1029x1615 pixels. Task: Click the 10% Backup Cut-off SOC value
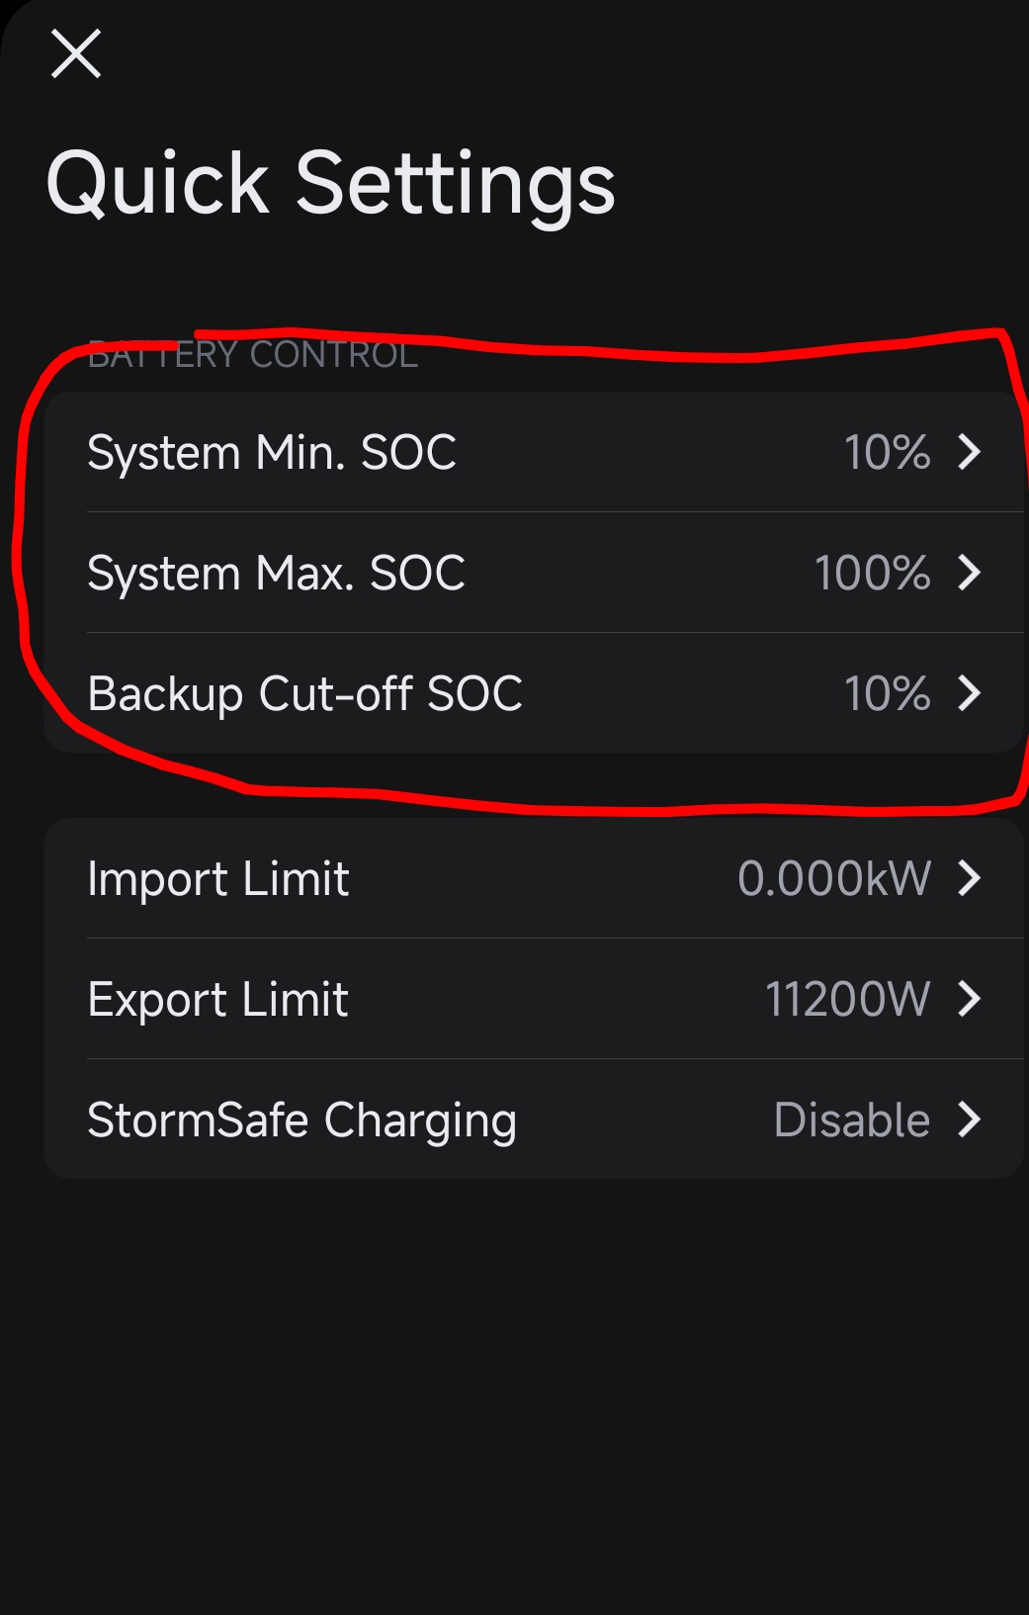click(x=887, y=694)
